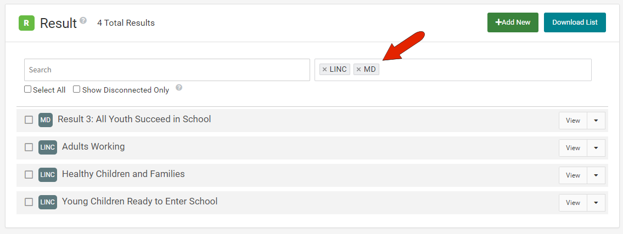Enable Show Disconnected Only checkbox

point(77,89)
